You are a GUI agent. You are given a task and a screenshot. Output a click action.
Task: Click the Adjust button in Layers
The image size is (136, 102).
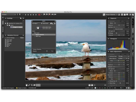click(36, 23)
